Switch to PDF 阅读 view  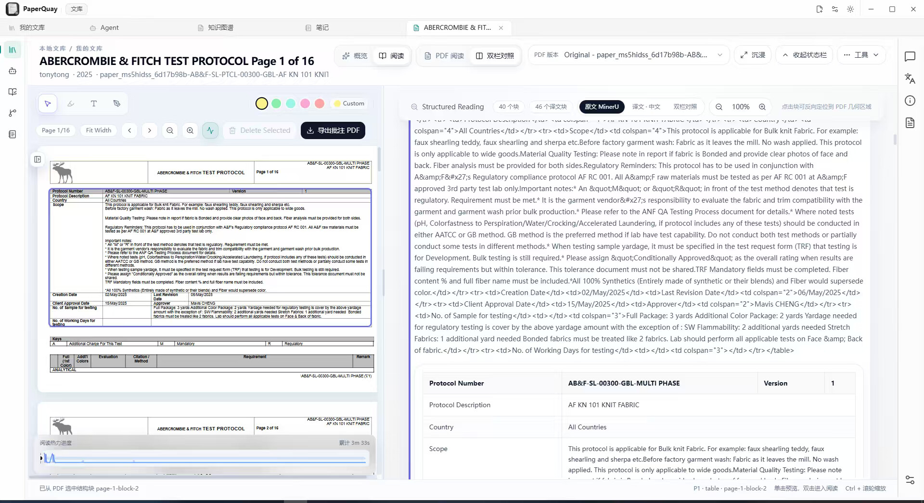click(x=444, y=56)
